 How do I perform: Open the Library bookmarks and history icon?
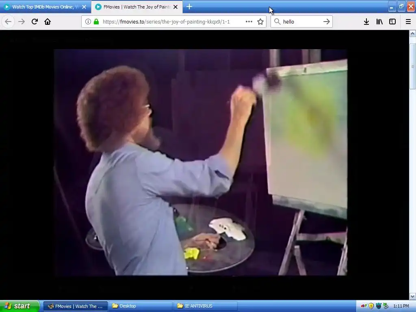379,22
